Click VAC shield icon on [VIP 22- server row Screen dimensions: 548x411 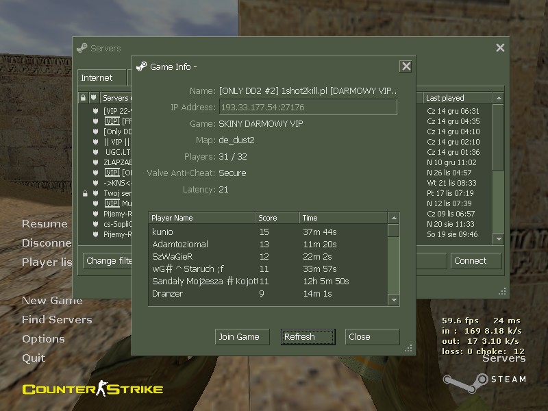point(95,111)
